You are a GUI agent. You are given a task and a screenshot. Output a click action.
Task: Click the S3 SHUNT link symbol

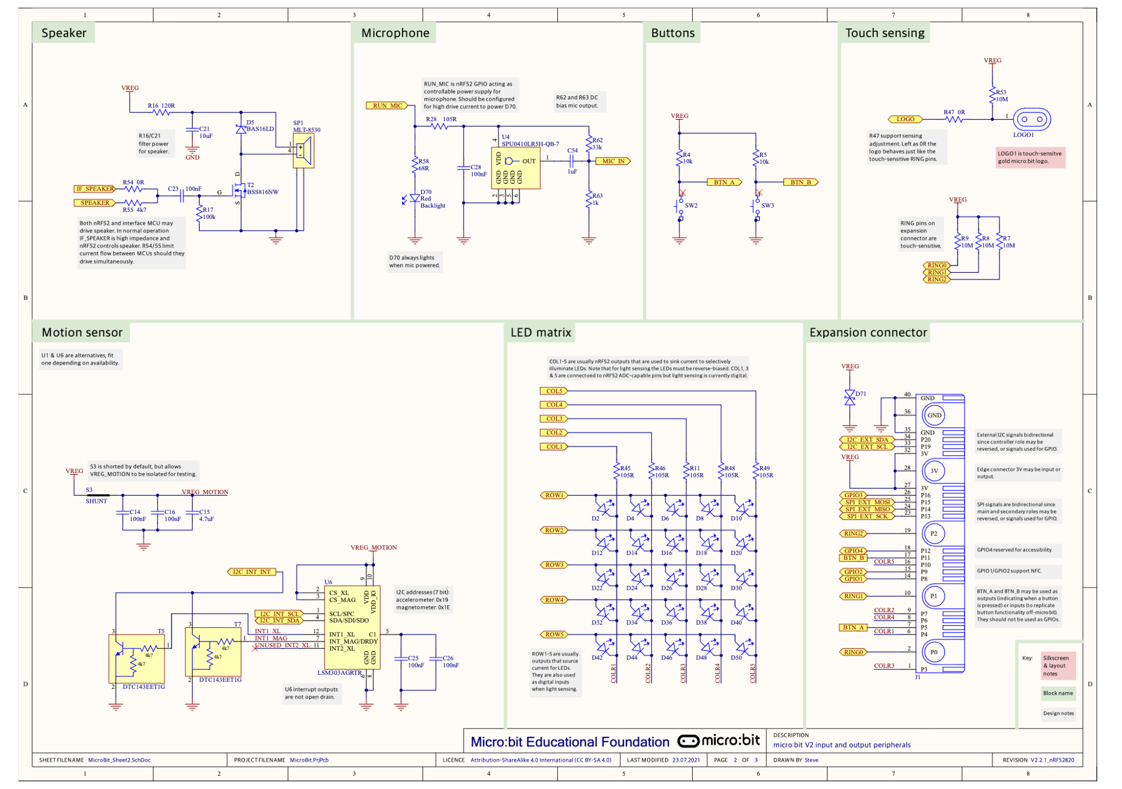pyautogui.click(x=98, y=495)
